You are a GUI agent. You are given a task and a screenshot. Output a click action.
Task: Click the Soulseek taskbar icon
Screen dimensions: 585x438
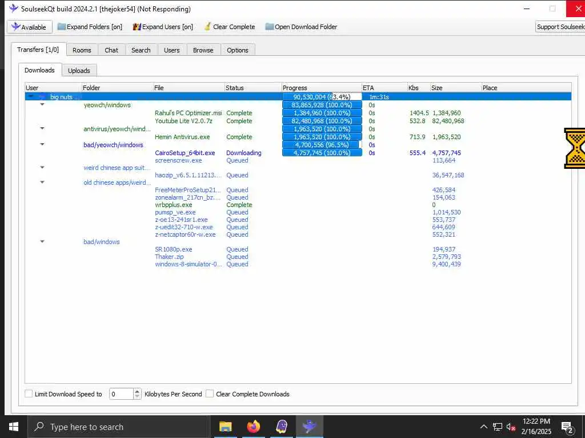click(x=310, y=427)
